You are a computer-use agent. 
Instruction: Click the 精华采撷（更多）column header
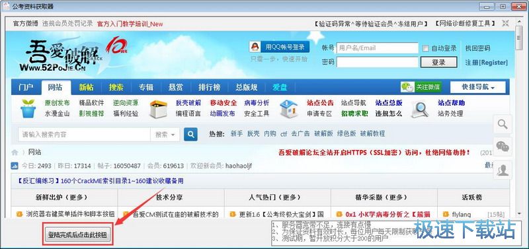(x=384, y=197)
